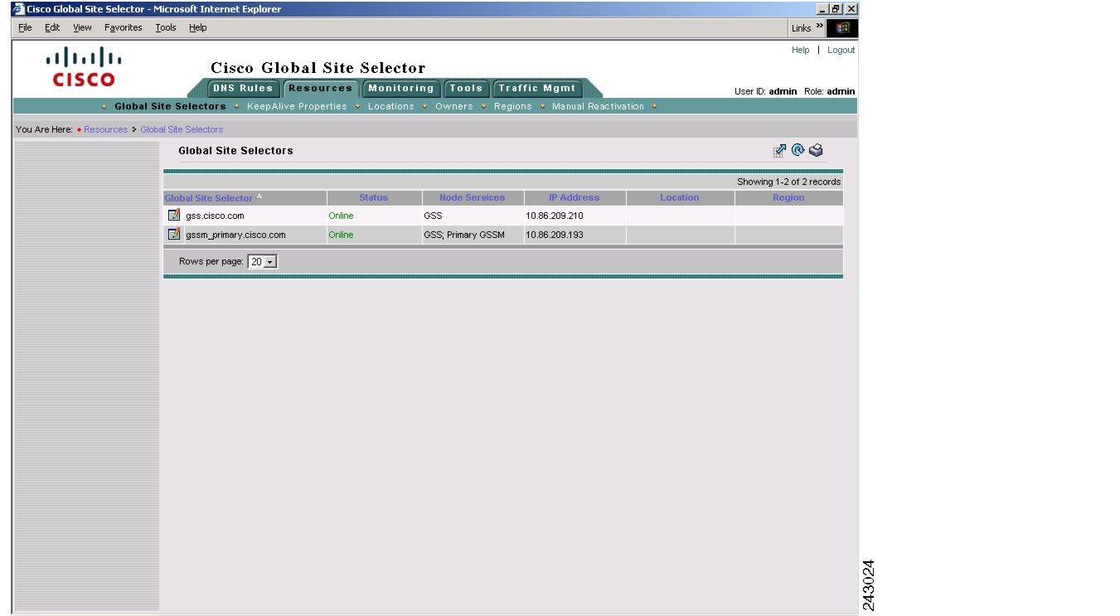Log out of the Global Site Selector

841,50
